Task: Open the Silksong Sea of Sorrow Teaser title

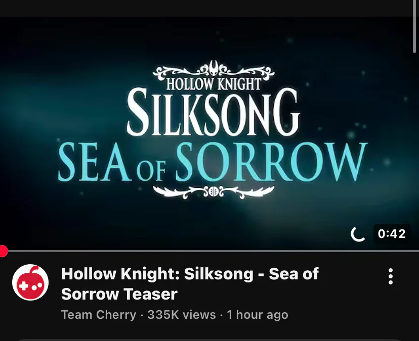Action: point(190,284)
